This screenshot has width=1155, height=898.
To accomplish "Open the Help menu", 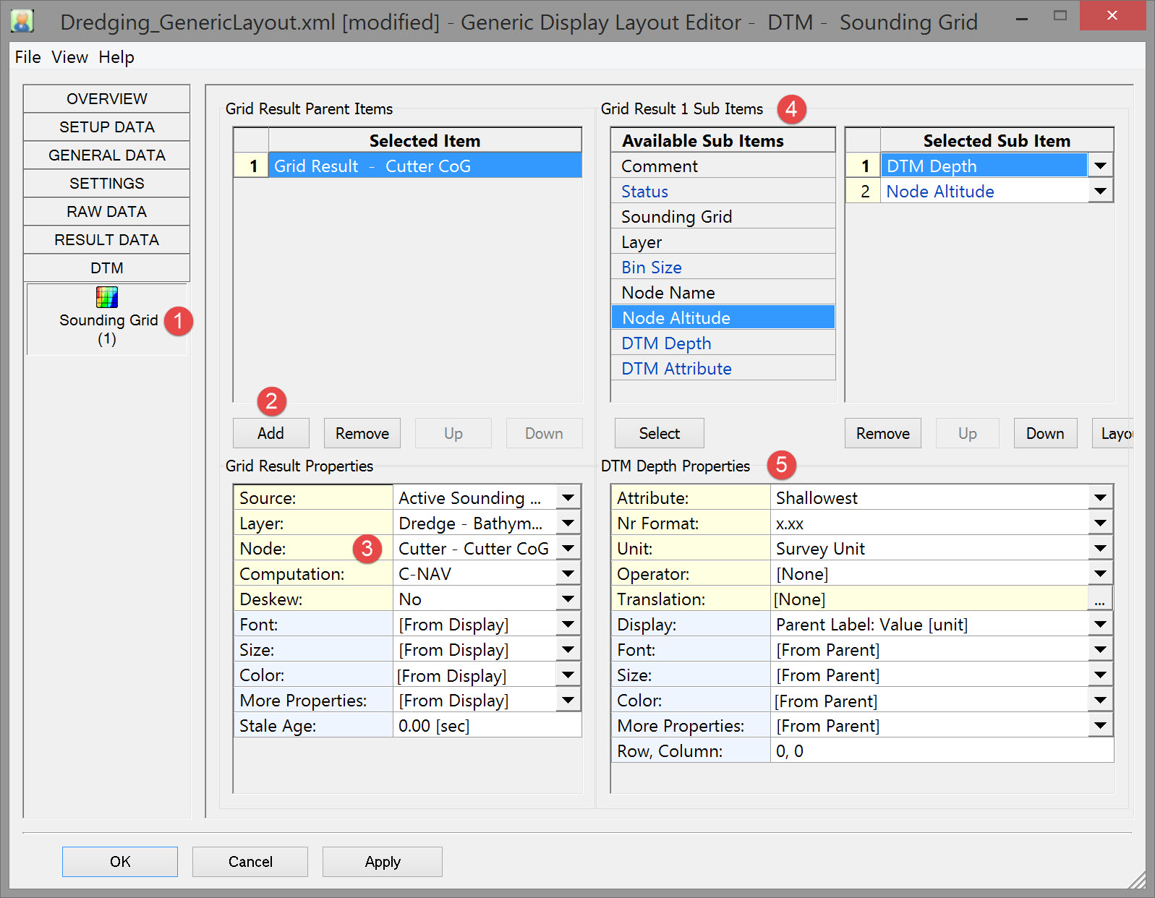I will point(116,57).
